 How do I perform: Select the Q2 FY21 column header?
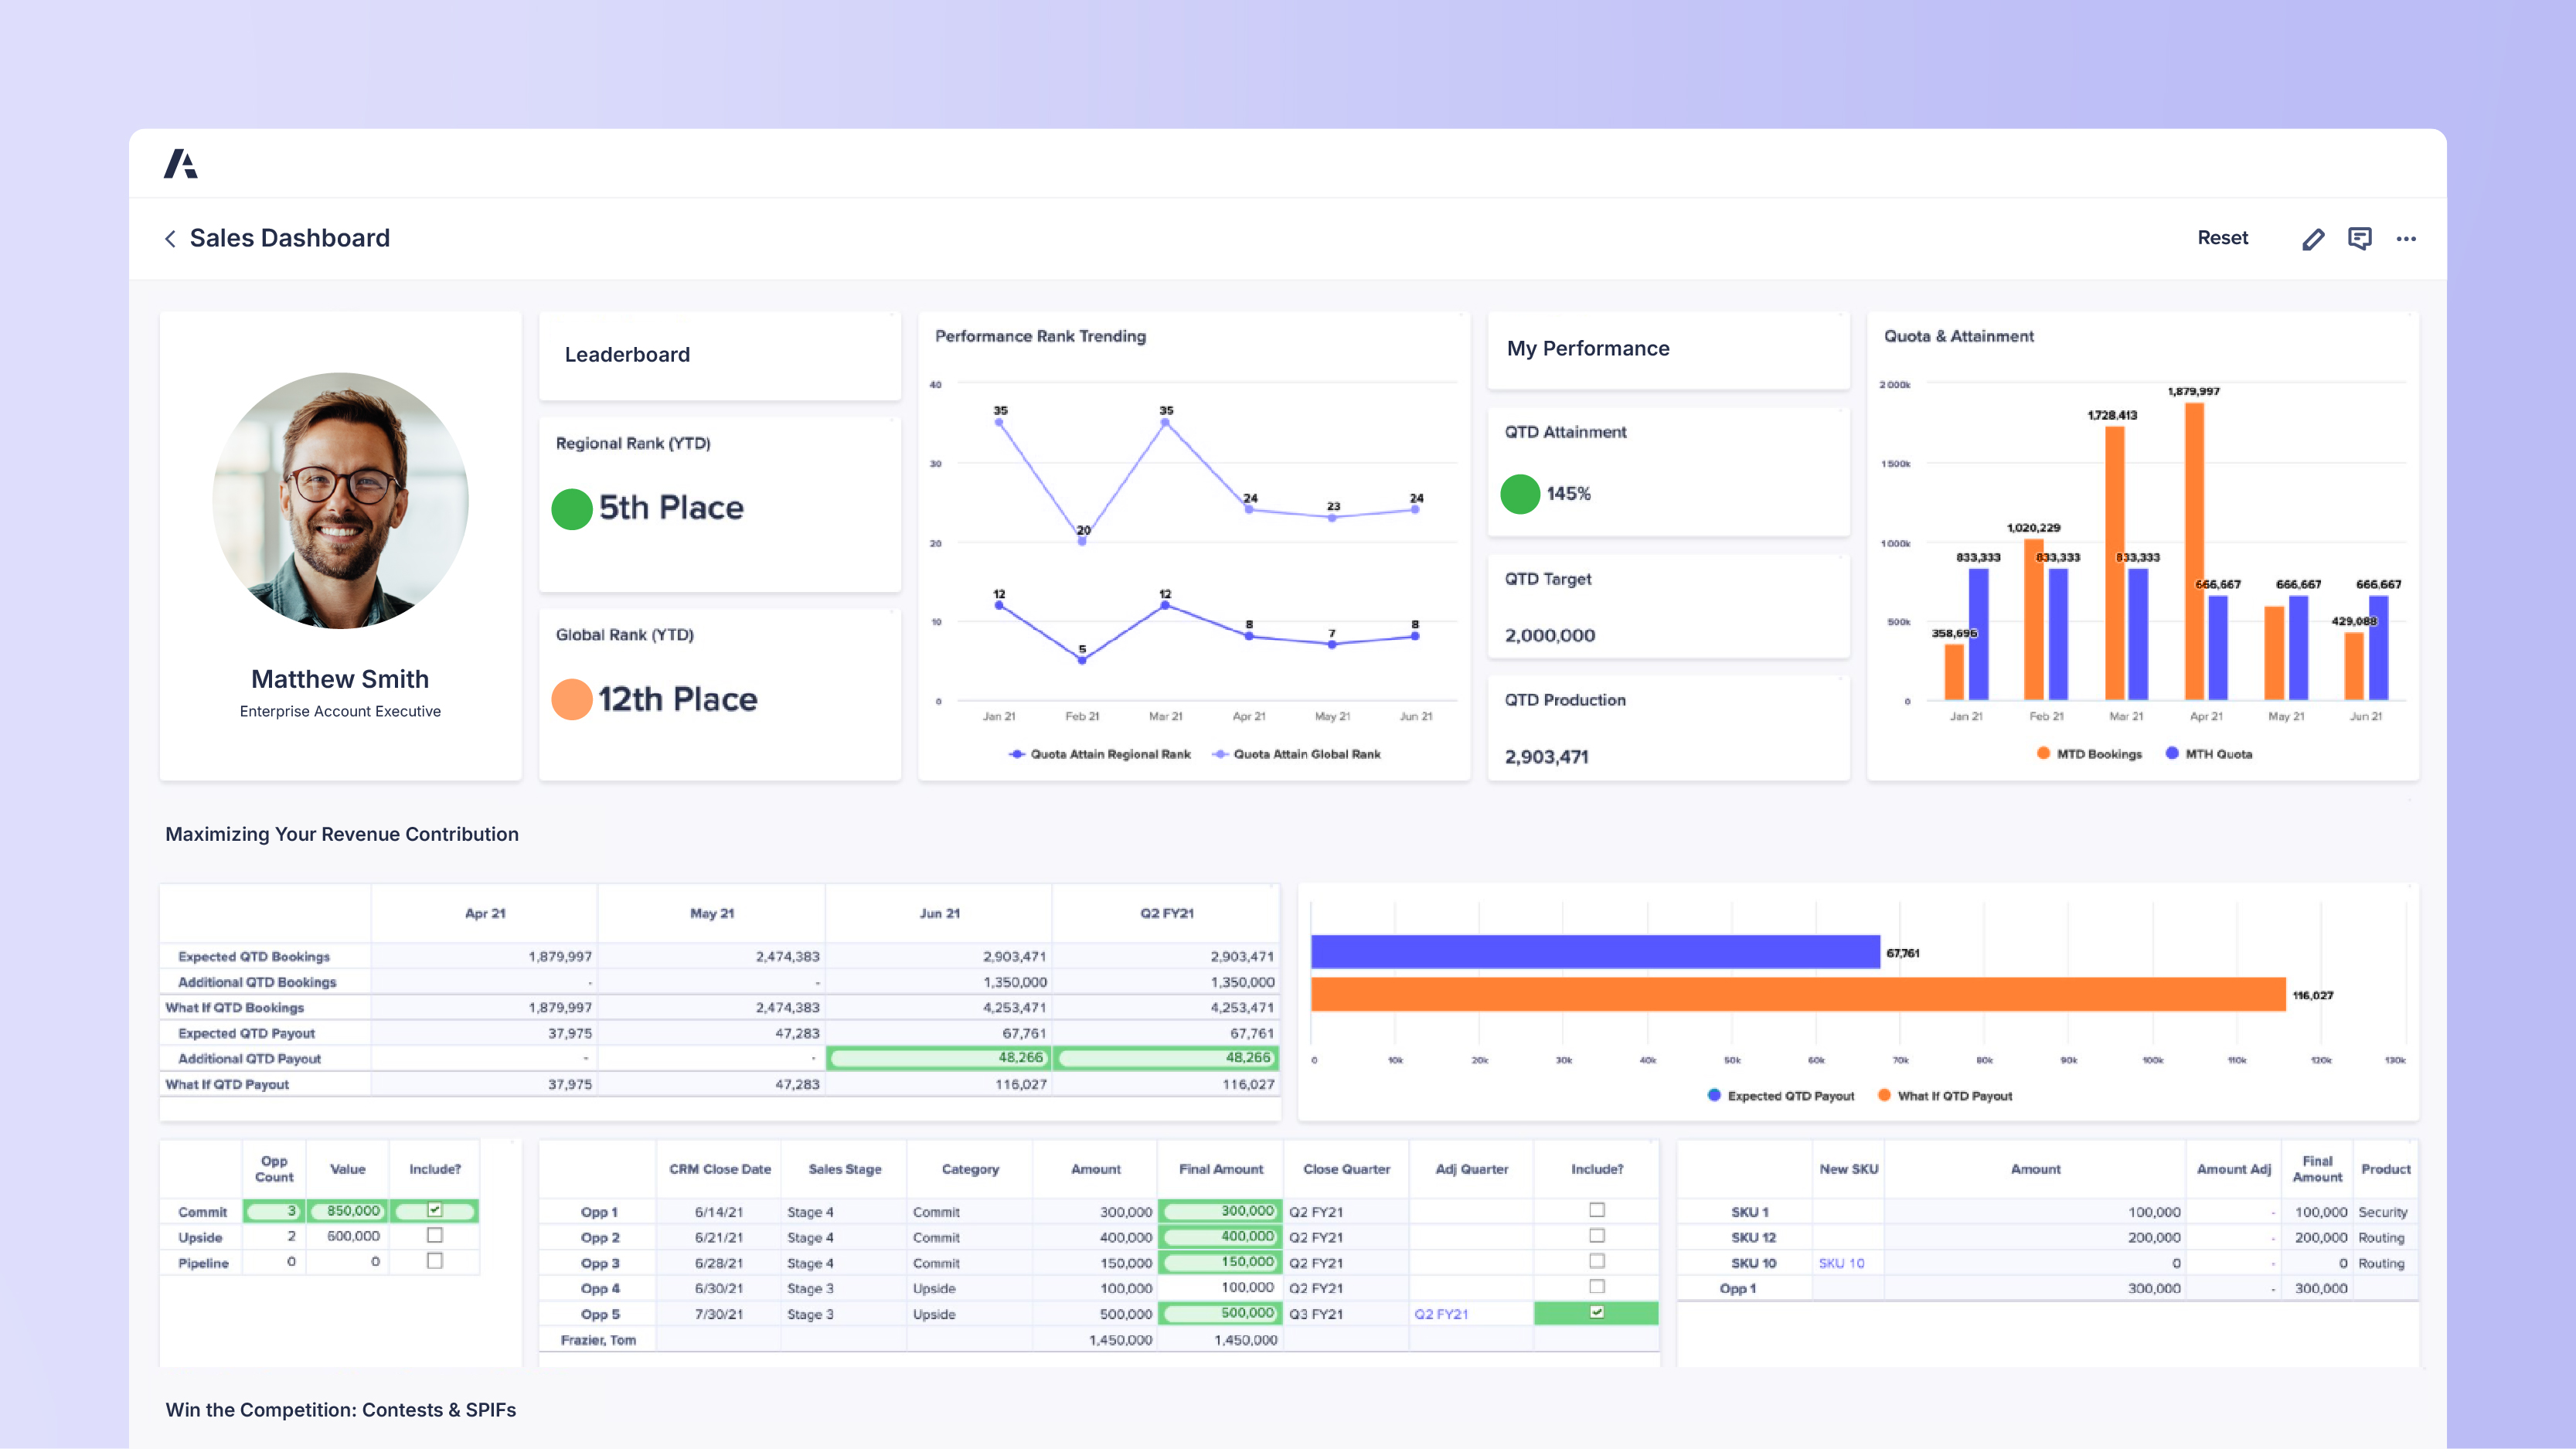(1166, 913)
